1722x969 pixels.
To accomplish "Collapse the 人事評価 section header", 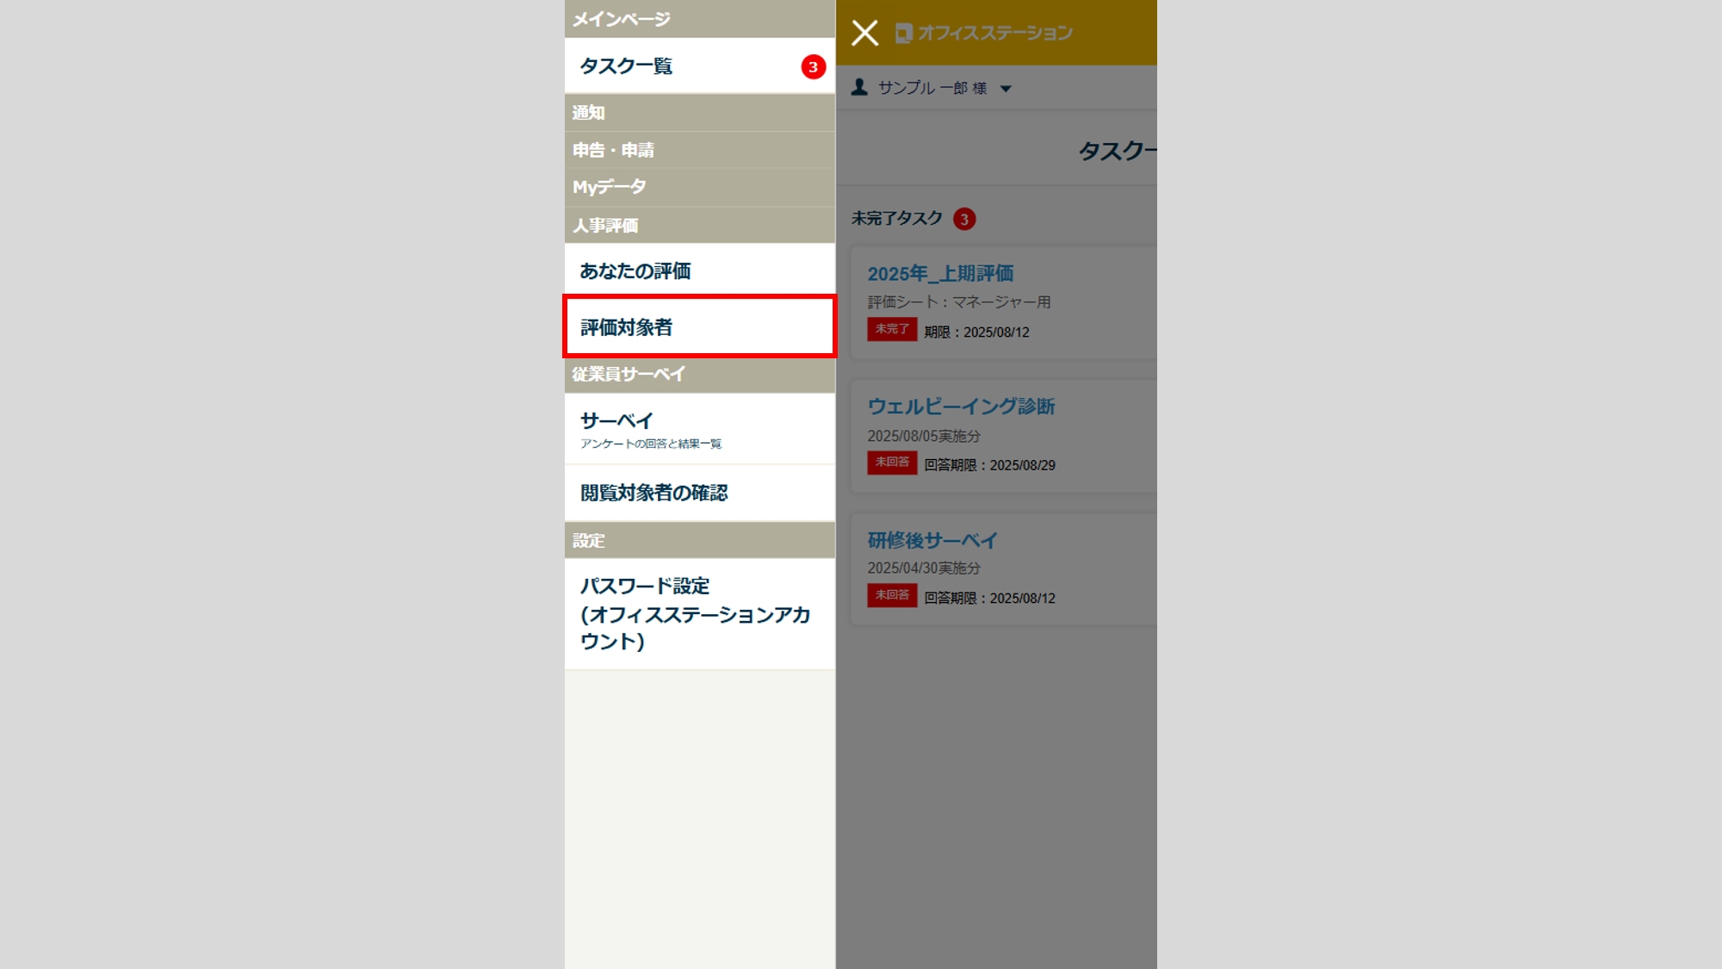I will point(700,225).
